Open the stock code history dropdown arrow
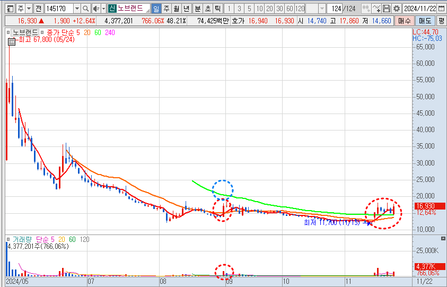The height and width of the screenshot is (287, 447). click(77, 8)
